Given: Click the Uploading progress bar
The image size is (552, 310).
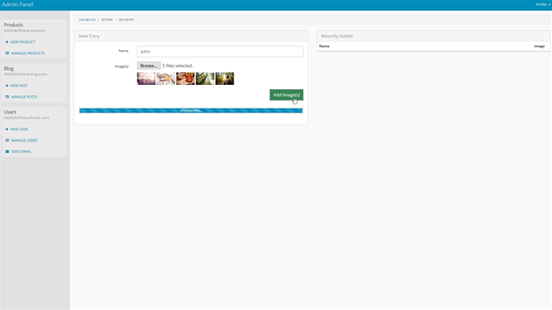Looking at the screenshot, I should (191, 110).
